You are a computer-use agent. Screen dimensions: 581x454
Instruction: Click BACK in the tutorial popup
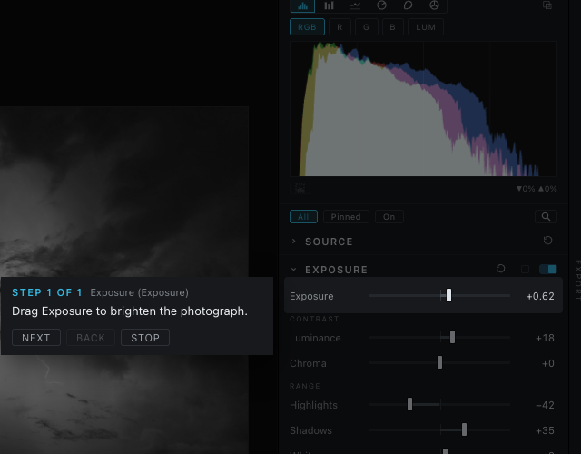pyautogui.click(x=91, y=338)
